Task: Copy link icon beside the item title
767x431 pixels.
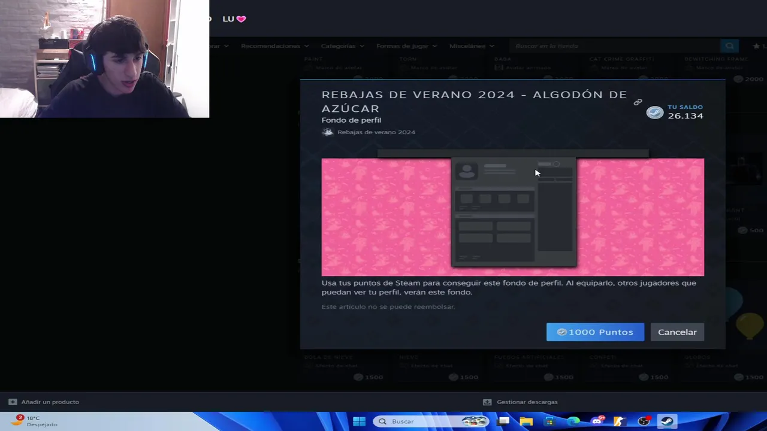Action: tap(638, 102)
